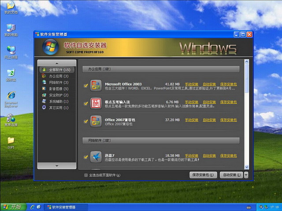Click the show desktop quick launch icon

click(x=39, y=207)
